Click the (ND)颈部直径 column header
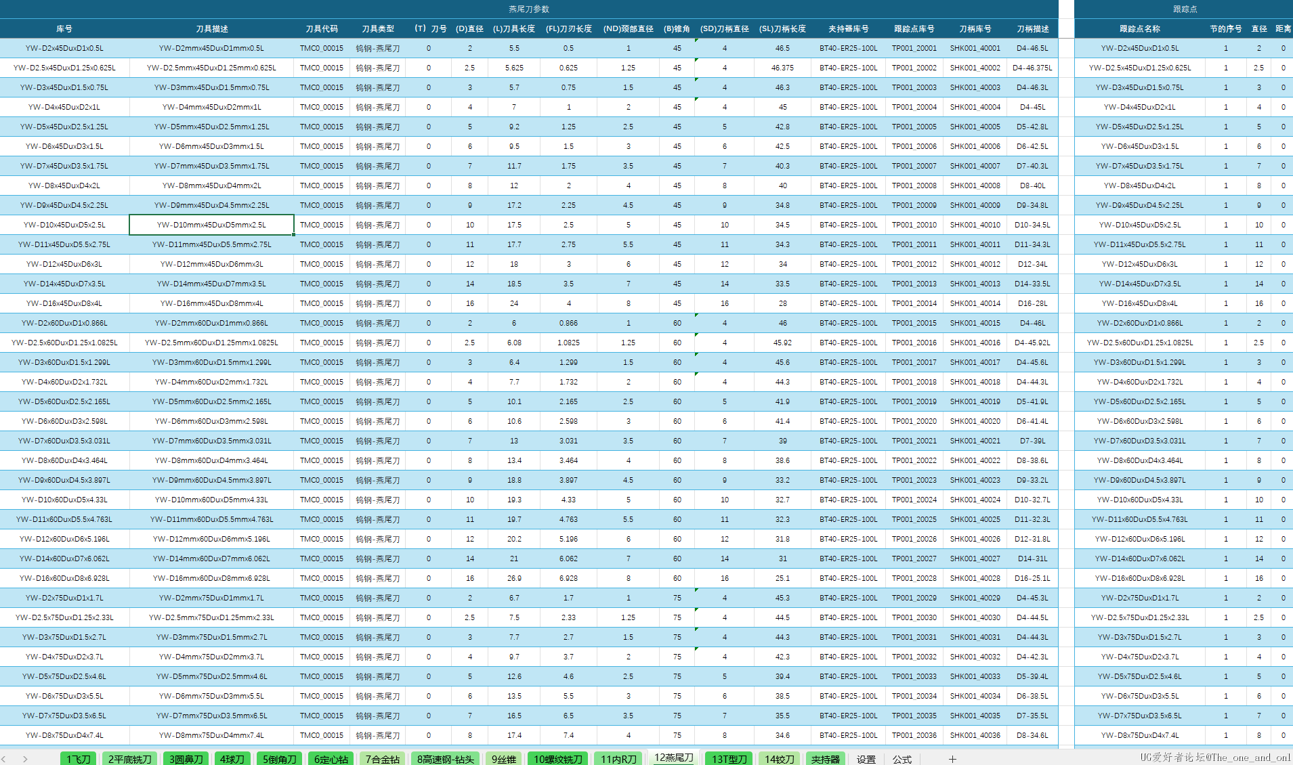This screenshot has width=1293, height=765. [x=629, y=28]
